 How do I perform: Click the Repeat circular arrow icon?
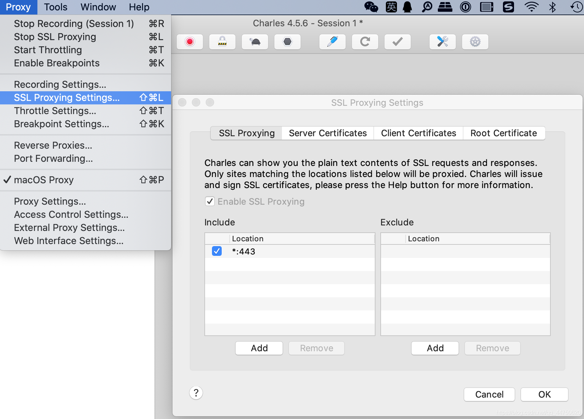point(365,42)
